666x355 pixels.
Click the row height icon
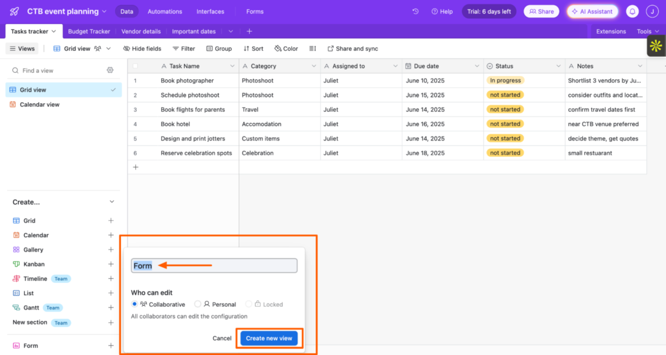[313, 48]
